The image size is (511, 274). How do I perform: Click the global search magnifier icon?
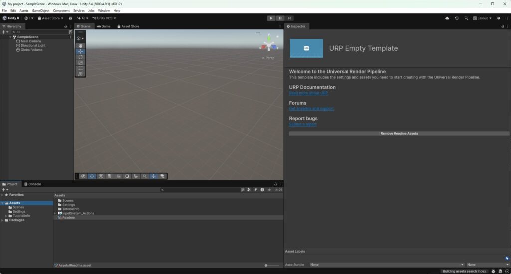466,18
